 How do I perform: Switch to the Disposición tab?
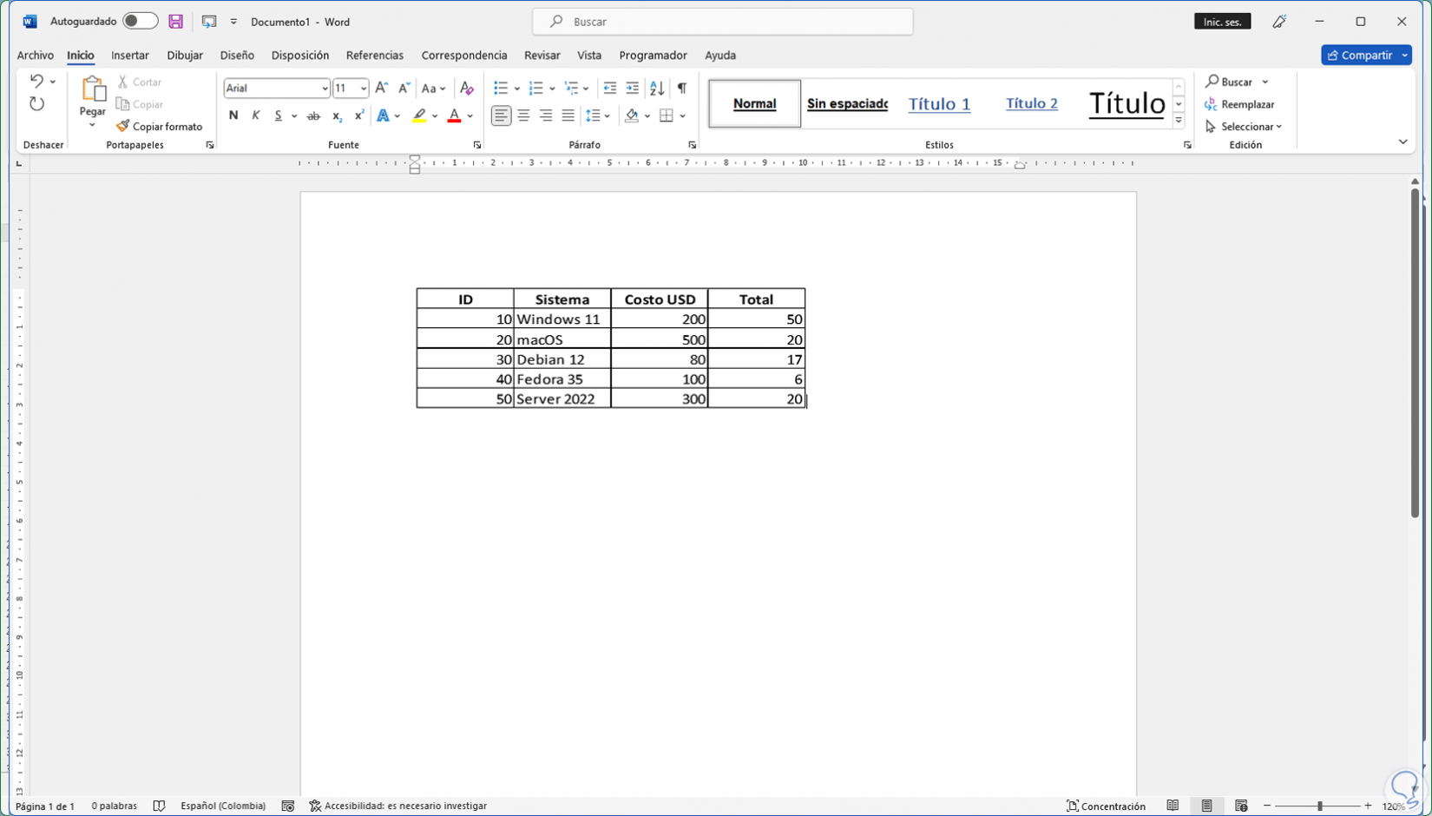click(300, 56)
